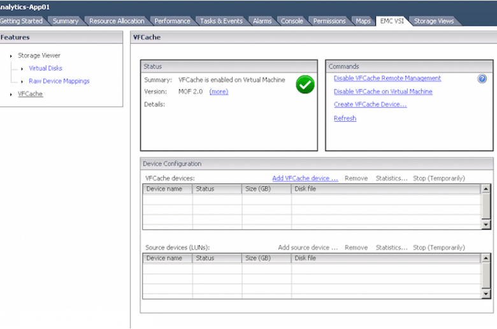Open the Storage Views tab
497x329 pixels.
point(434,21)
